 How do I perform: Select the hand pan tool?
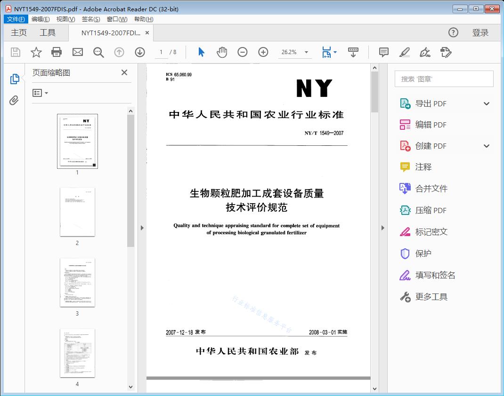[222, 52]
